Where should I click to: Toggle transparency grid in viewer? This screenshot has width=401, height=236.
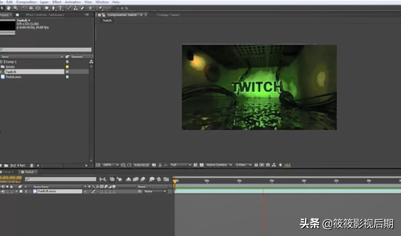click(x=201, y=165)
